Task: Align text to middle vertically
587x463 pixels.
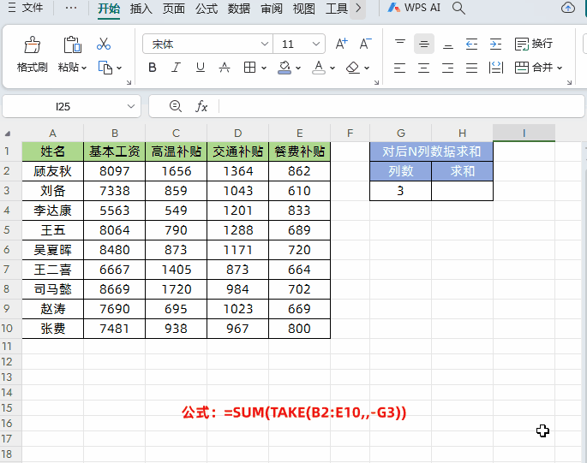Action: coord(424,44)
